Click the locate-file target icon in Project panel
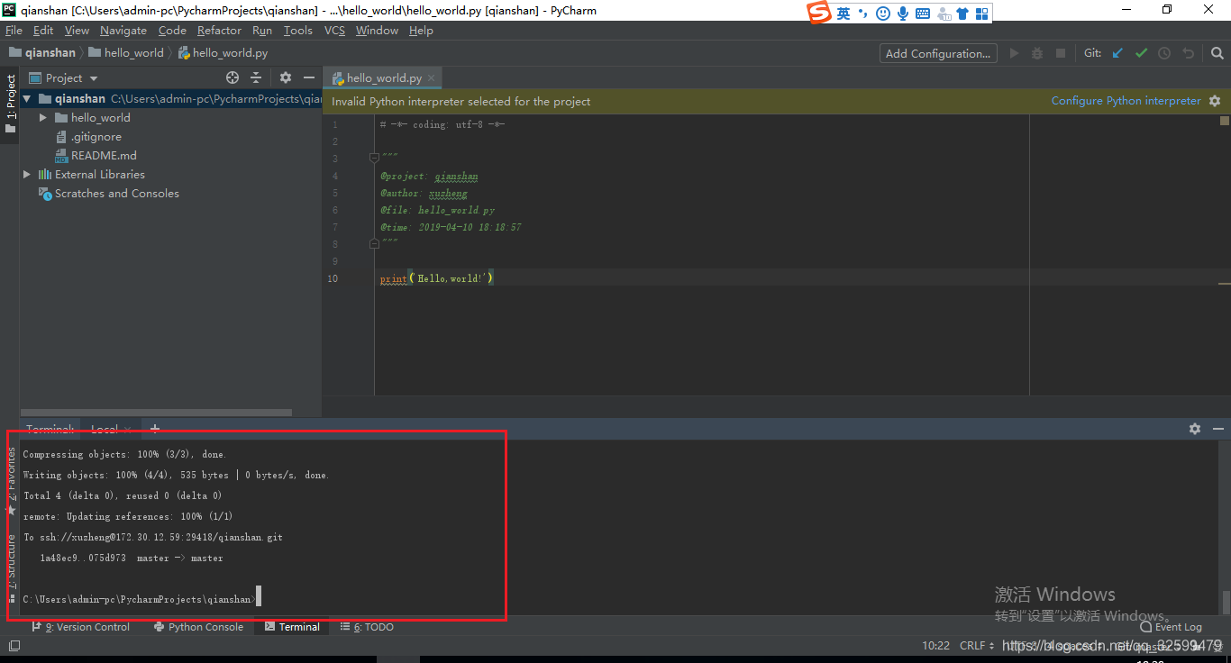The image size is (1231, 663). point(233,77)
